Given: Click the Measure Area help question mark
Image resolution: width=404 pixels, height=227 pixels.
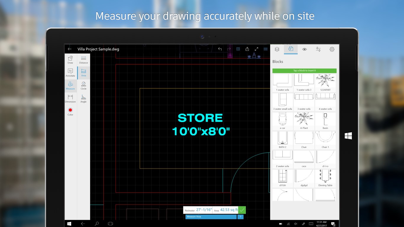Looking at the screenshot, I should (x=240, y=217).
